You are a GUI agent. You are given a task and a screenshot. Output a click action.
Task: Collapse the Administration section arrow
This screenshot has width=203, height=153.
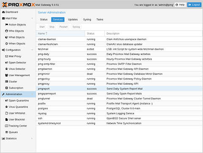[x=32, y=94]
